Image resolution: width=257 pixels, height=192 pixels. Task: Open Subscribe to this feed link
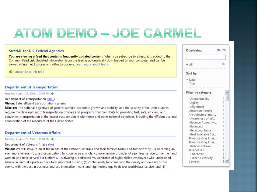pyautogui.click(x=29, y=72)
